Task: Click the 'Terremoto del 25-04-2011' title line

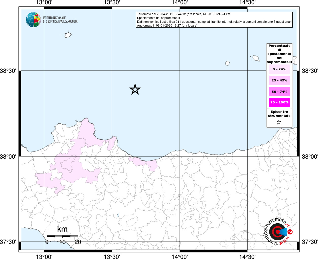Action: pos(183,14)
